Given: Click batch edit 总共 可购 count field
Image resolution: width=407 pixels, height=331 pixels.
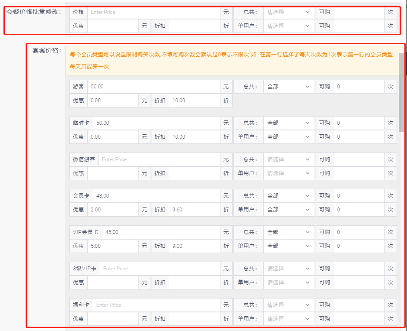Looking at the screenshot, I should point(359,12).
